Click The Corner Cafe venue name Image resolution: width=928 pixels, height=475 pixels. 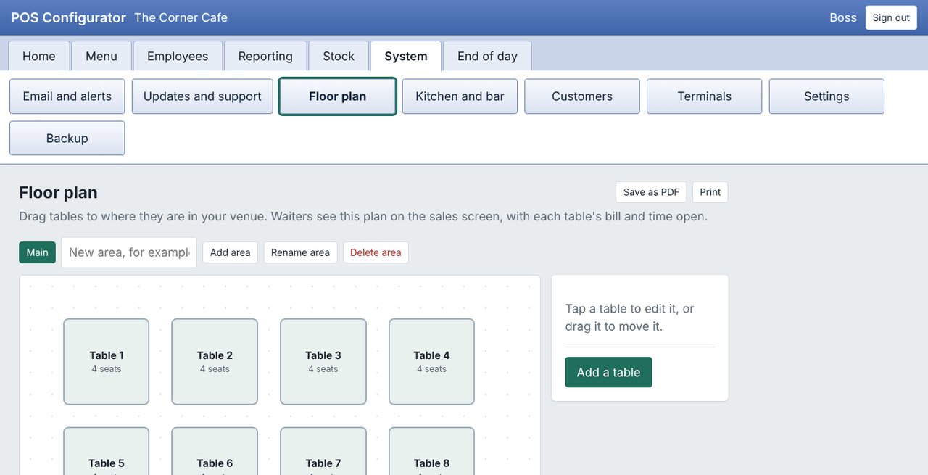[x=181, y=17]
